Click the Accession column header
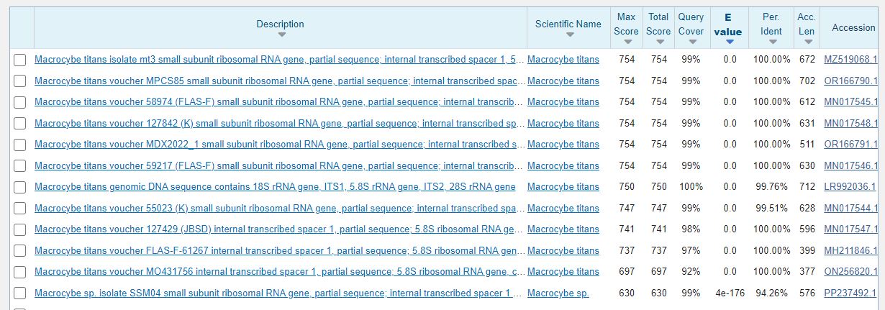The height and width of the screenshot is (310, 885). (853, 27)
